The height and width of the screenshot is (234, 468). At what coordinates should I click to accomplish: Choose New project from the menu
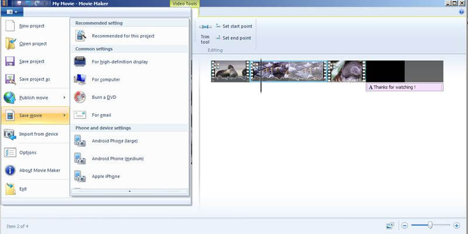tap(35, 26)
